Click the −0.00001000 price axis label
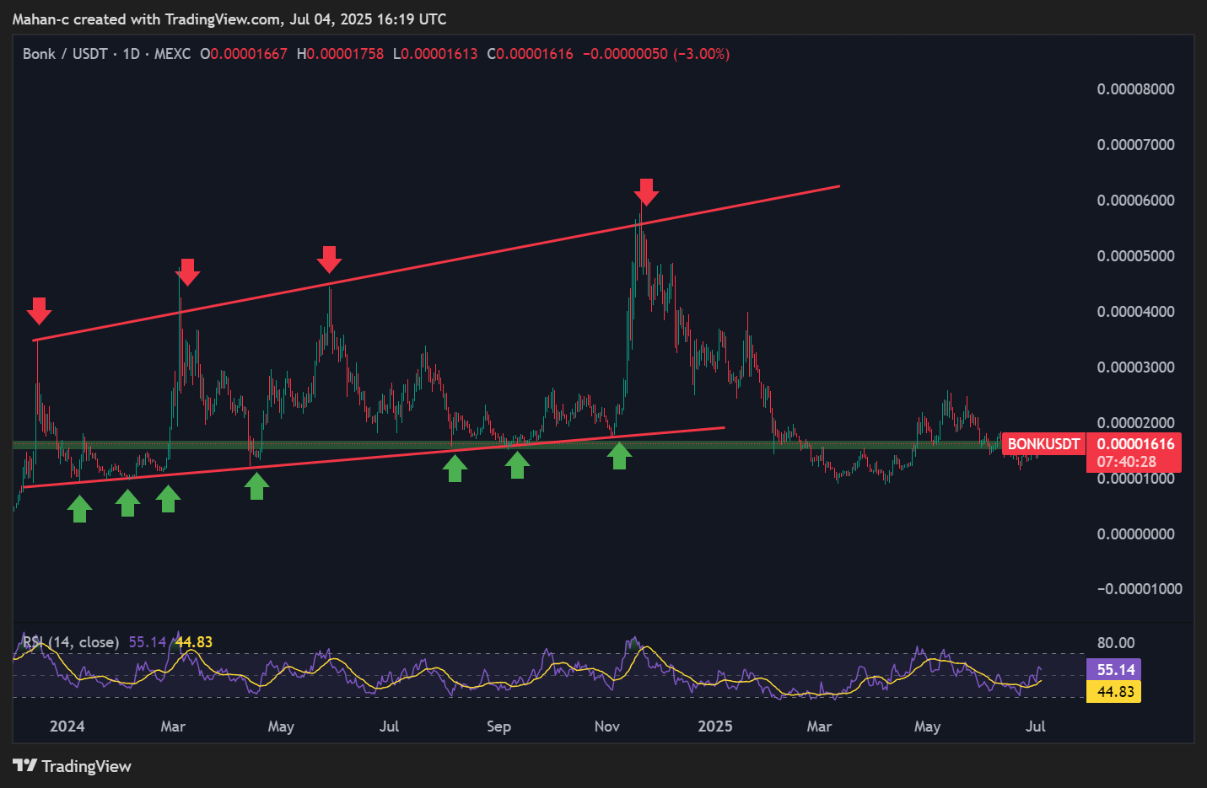 pyautogui.click(x=1139, y=589)
